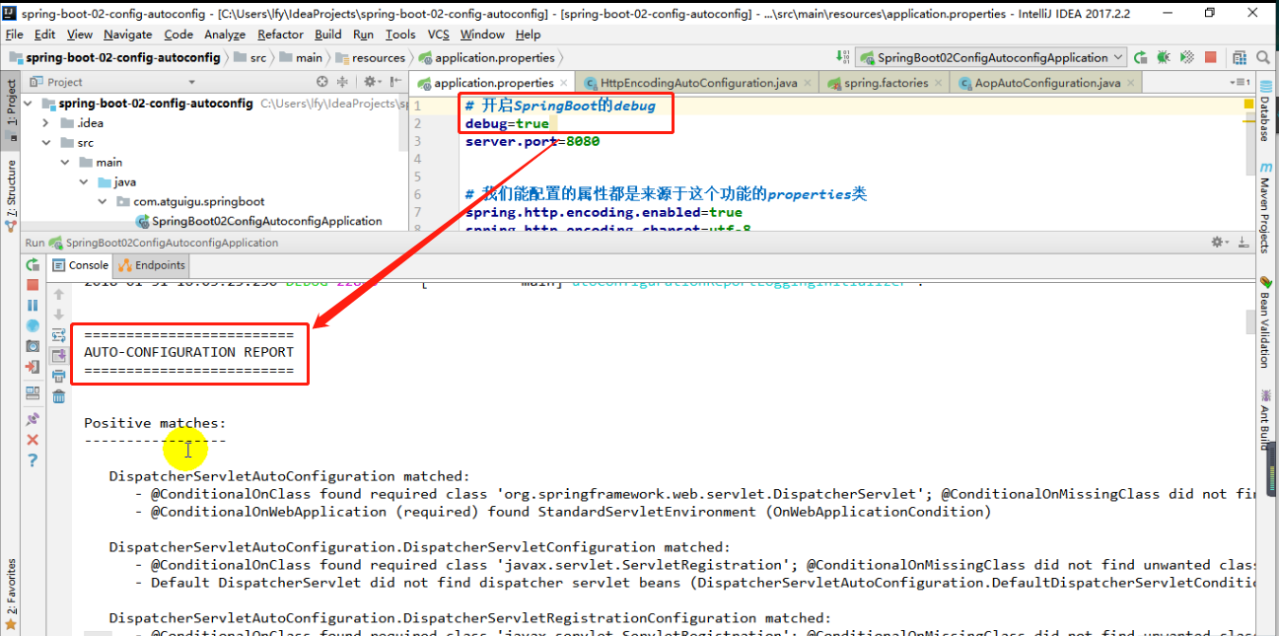Select the Console tab
The image size is (1279, 636).
tap(81, 265)
